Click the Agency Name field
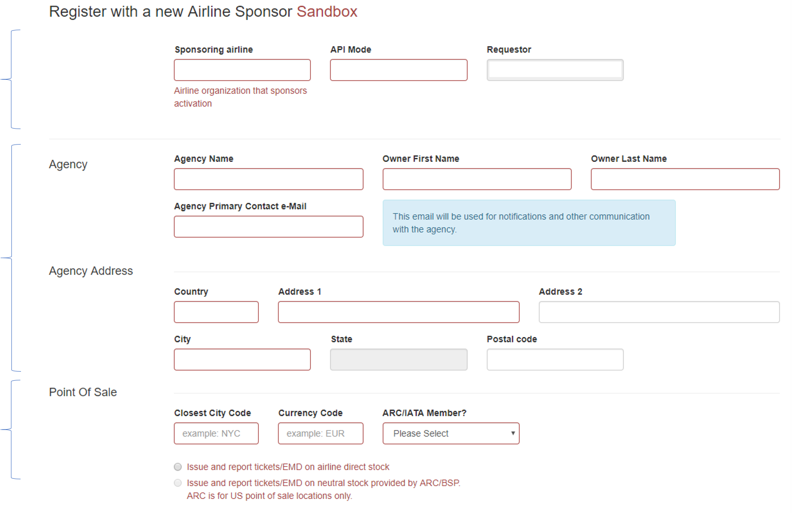This screenshot has height=513, width=803. click(268, 179)
